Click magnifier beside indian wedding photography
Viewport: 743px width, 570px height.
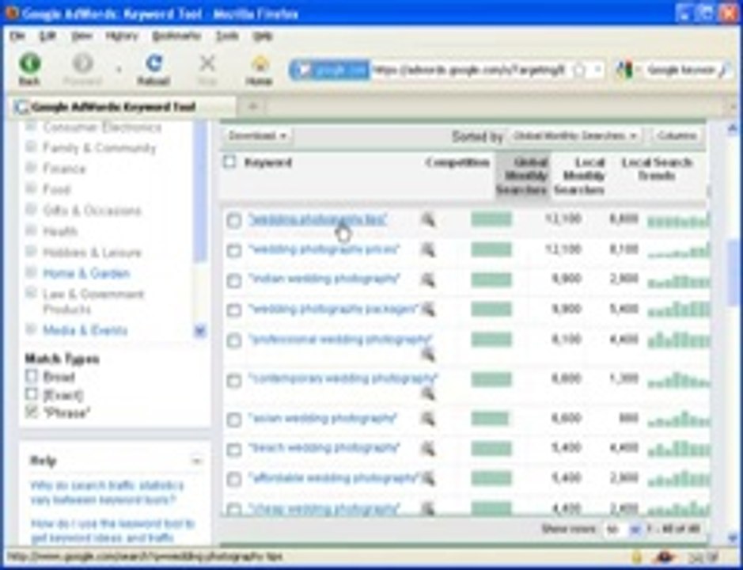coord(427,279)
